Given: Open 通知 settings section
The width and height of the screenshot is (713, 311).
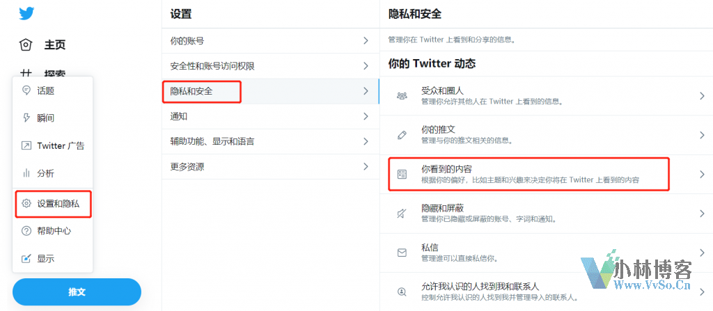Looking at the screenshot, I should coord(271,116).
